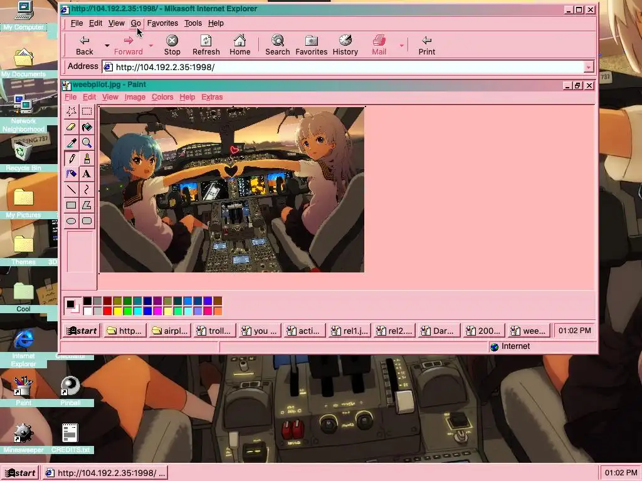The image size is (642, 481).
Task: Pick the straight Line tool
Action: 71,189
